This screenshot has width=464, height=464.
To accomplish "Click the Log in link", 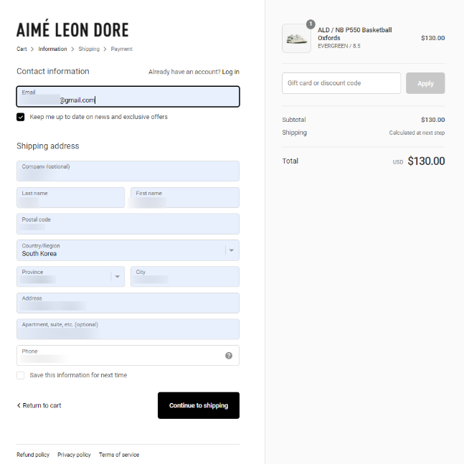I will click(x=230, y=72).
